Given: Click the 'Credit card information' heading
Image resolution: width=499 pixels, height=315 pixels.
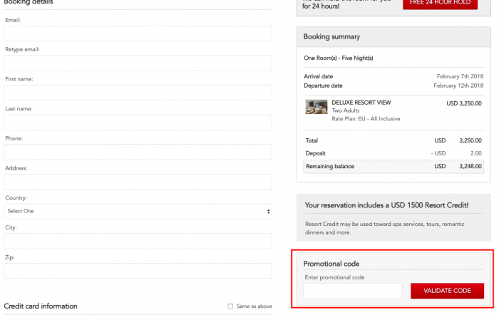Looking at the screenshot, I should [41, 306].
